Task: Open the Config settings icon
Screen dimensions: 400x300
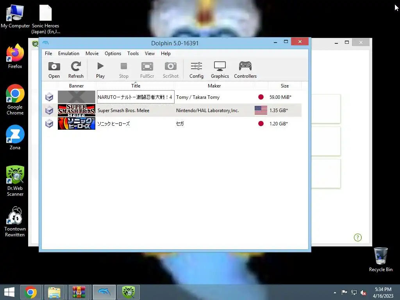Action: click(196, 70)
